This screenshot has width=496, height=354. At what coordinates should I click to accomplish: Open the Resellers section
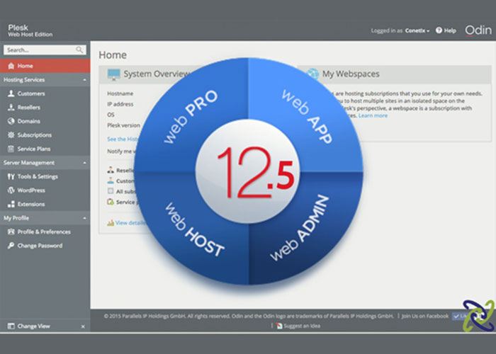[29, 108]
